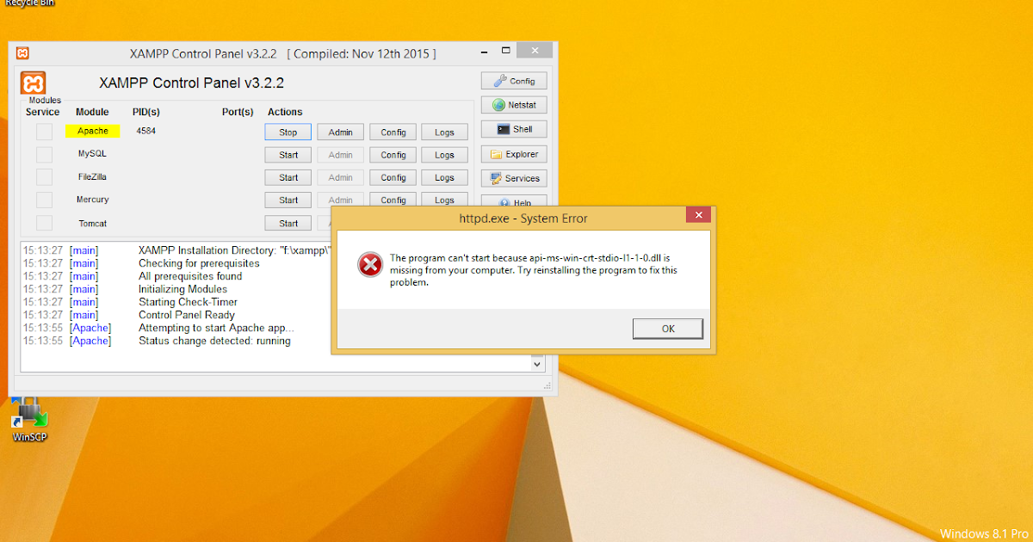Stop the Apache module
Screen dimensions: 1033x542
pyautogui.click(x=288, y=132)
